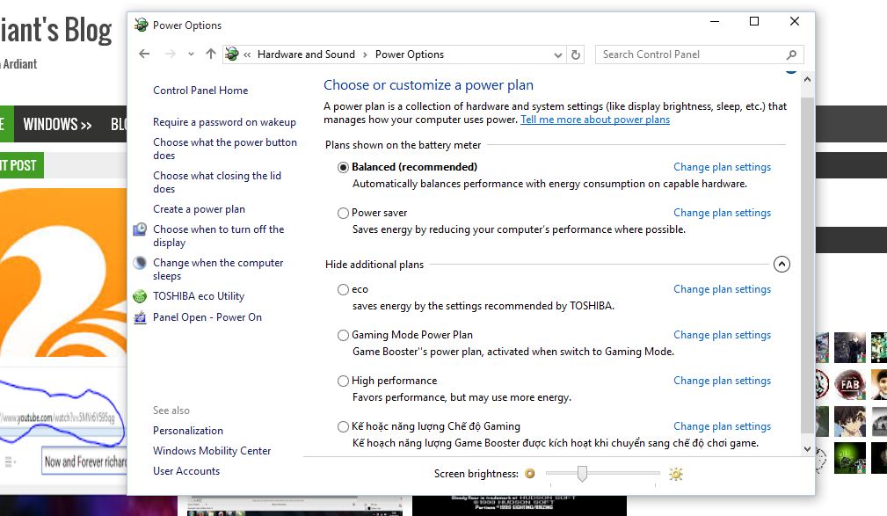
Task: Open Choose when to turn off the display
Action: pos(218,236)
